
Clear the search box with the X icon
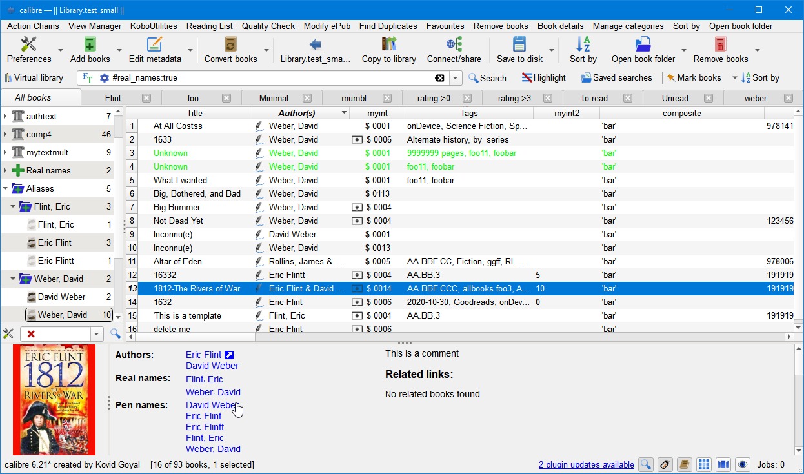coord(439,78)
